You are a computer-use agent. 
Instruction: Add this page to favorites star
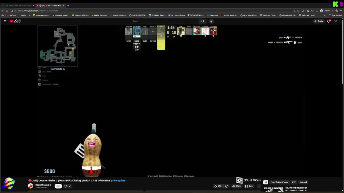298,11
